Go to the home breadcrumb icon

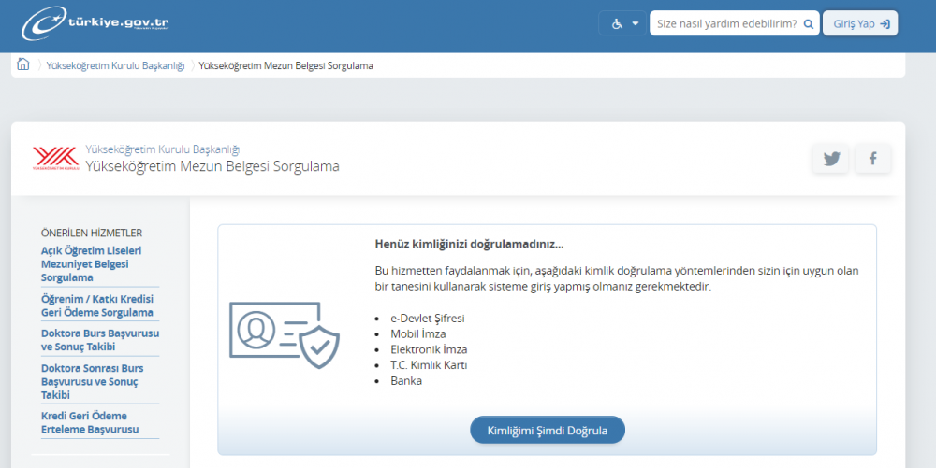point(23,65)
